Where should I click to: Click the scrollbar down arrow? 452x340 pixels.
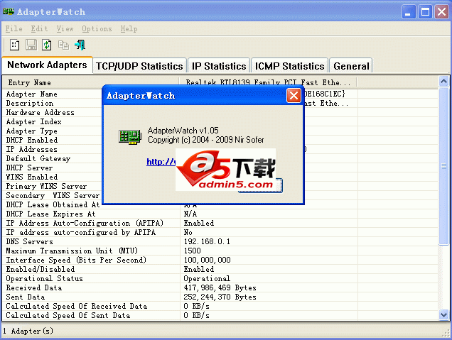[443, 314]
